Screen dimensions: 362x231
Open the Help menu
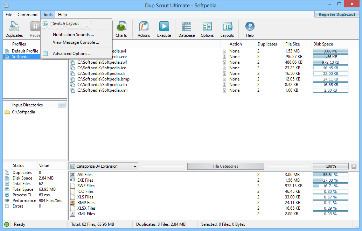(62, 15)
